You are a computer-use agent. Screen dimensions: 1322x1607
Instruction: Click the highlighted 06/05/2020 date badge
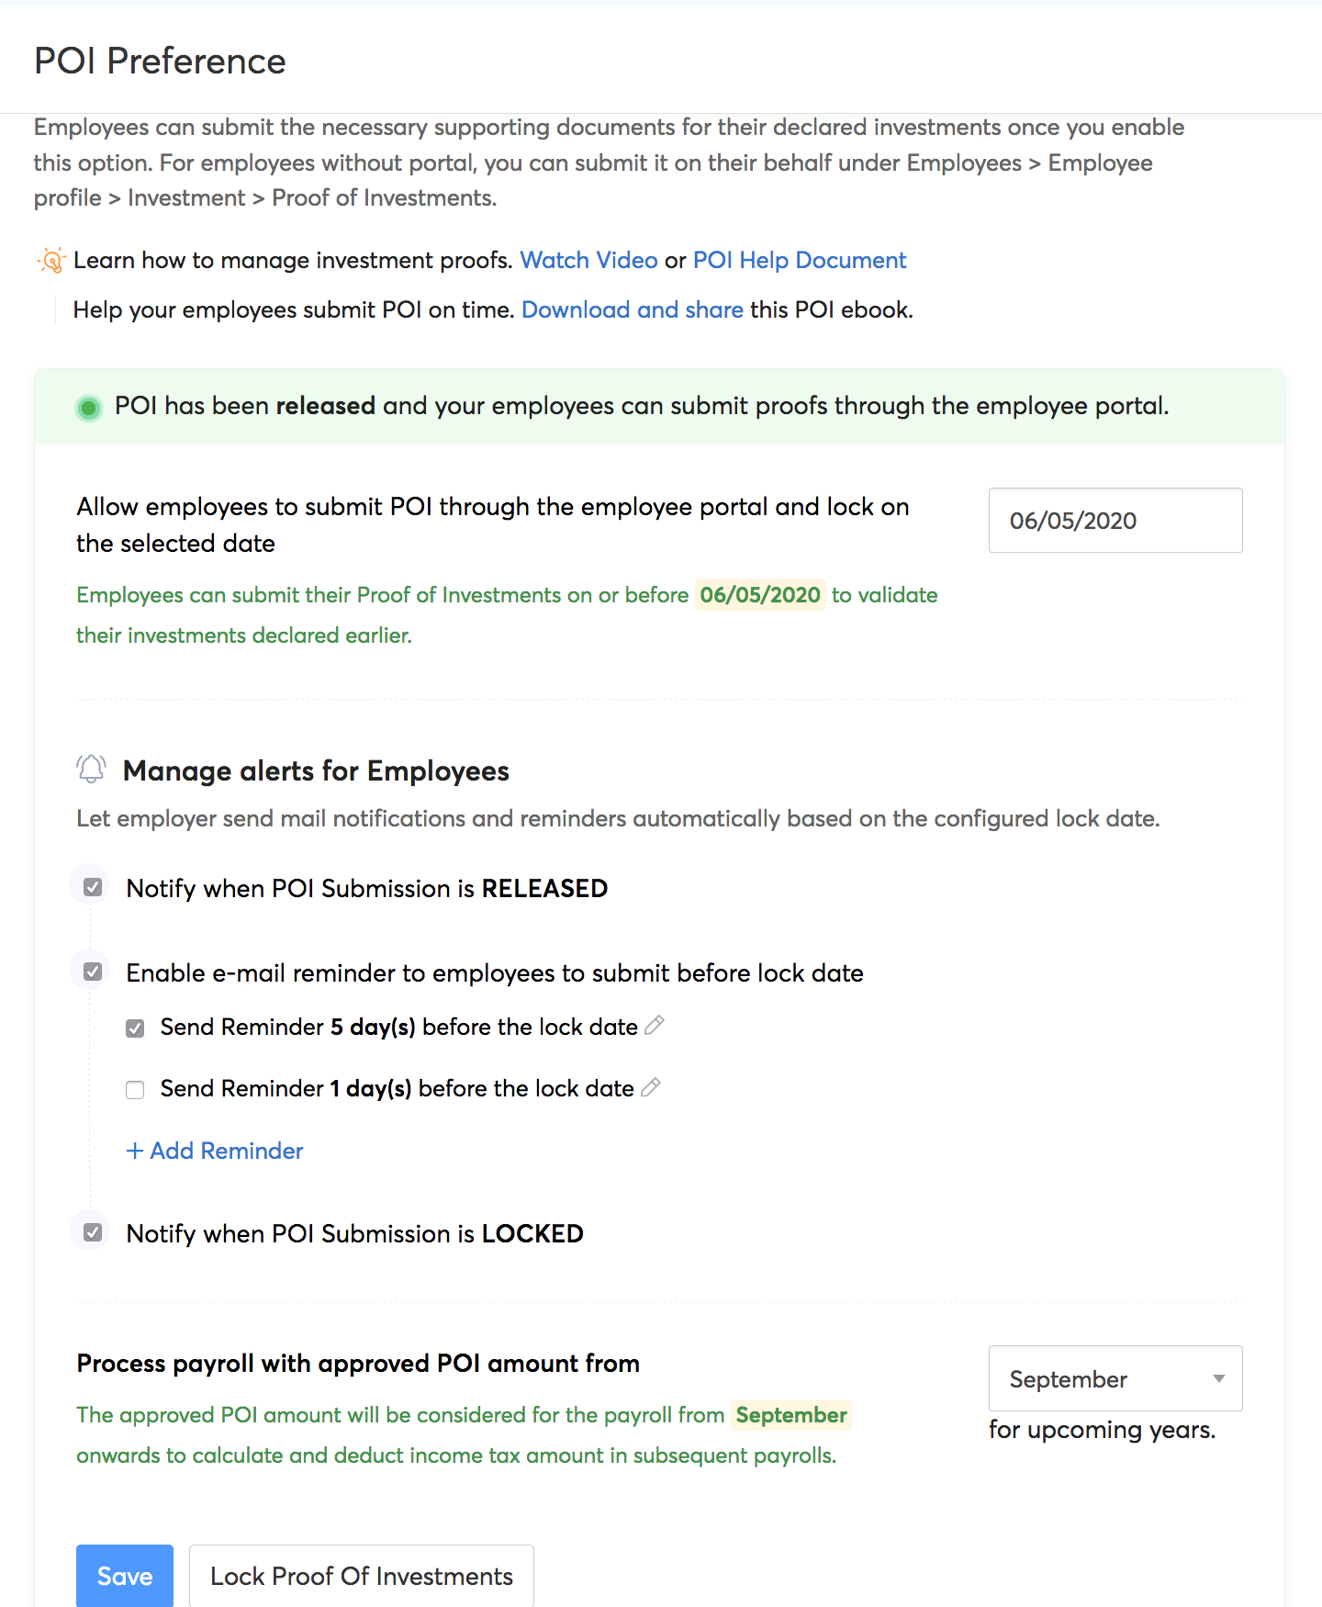point(760,595)
